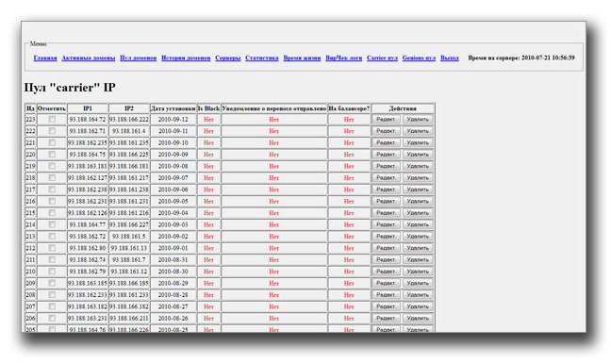This screenshot has height=363, width=611.
Task: Click the server time text
Action: pyautogui.click(x=521, y=58)
